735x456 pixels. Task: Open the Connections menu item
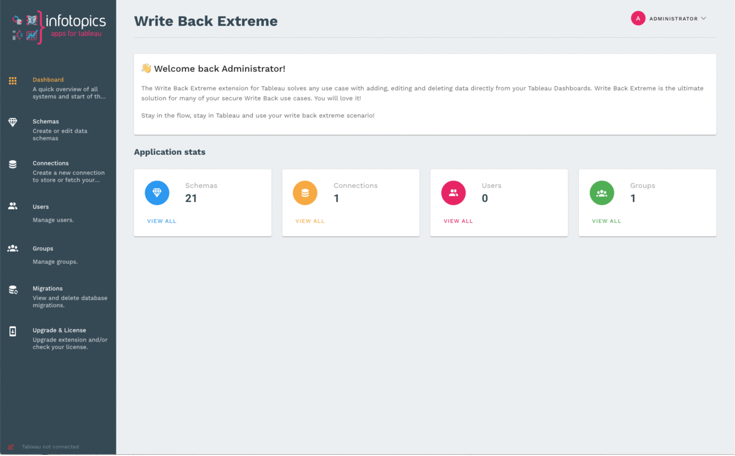tap(58, 171)
